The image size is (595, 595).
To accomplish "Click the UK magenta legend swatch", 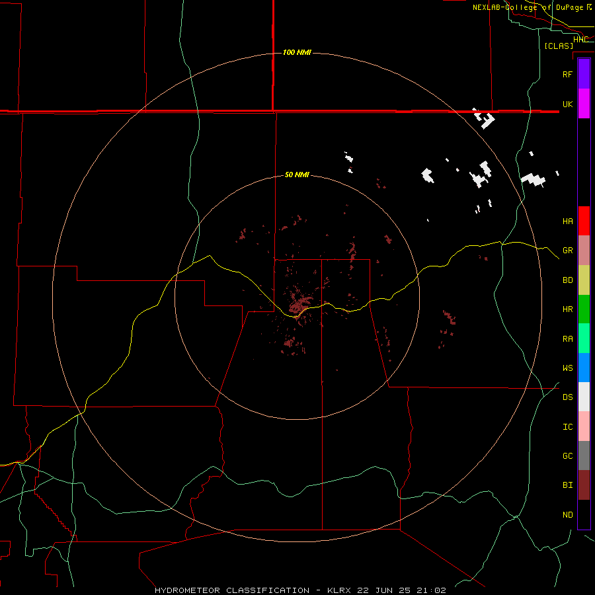I will [584, 104].
